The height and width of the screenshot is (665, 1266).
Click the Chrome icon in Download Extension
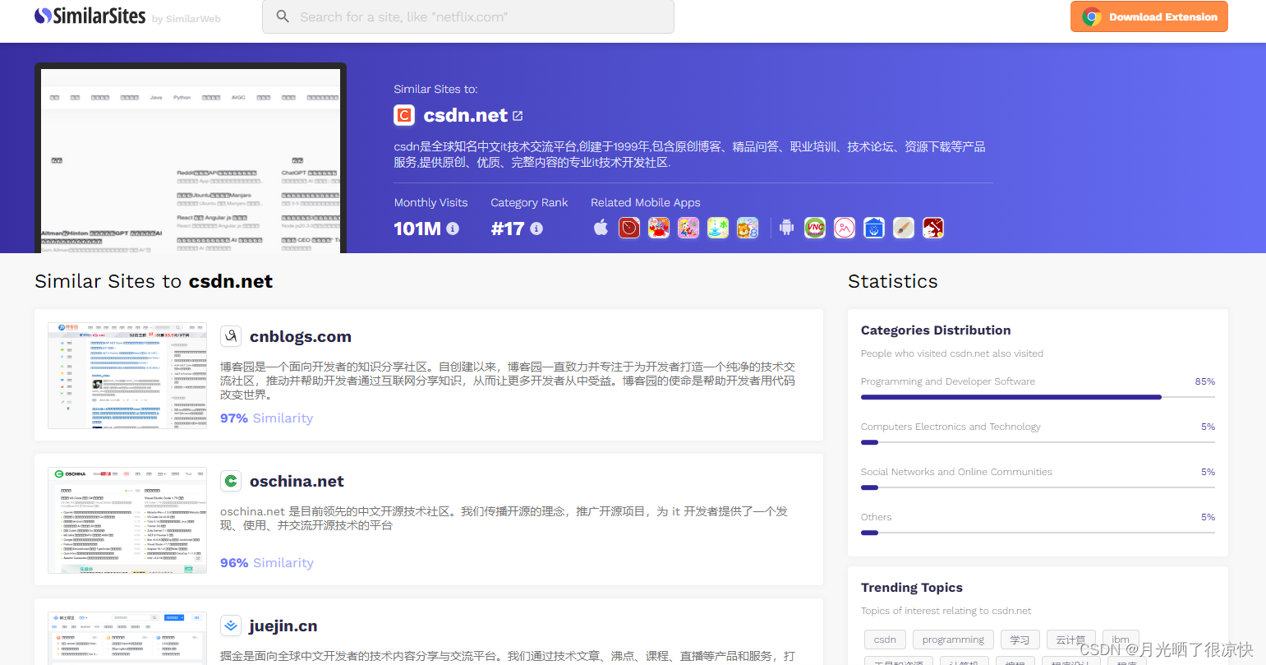(x=1092, y=16)
